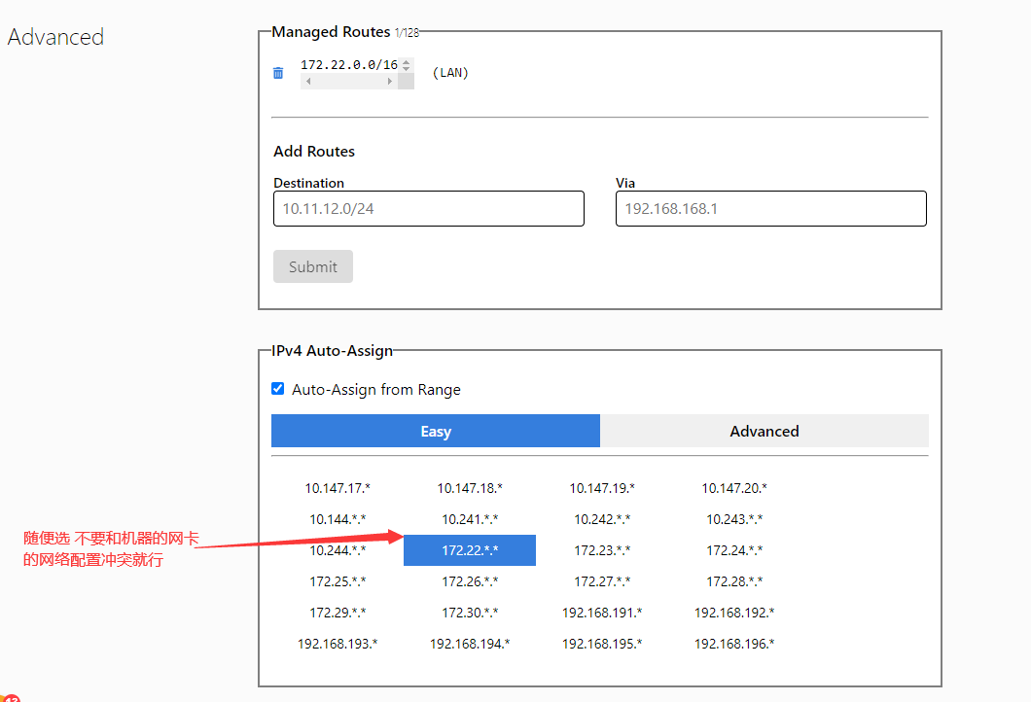Pick the 192.168.193.* range
The width and height of the screenshot is (1031, 702).
(x=338, y=644)
